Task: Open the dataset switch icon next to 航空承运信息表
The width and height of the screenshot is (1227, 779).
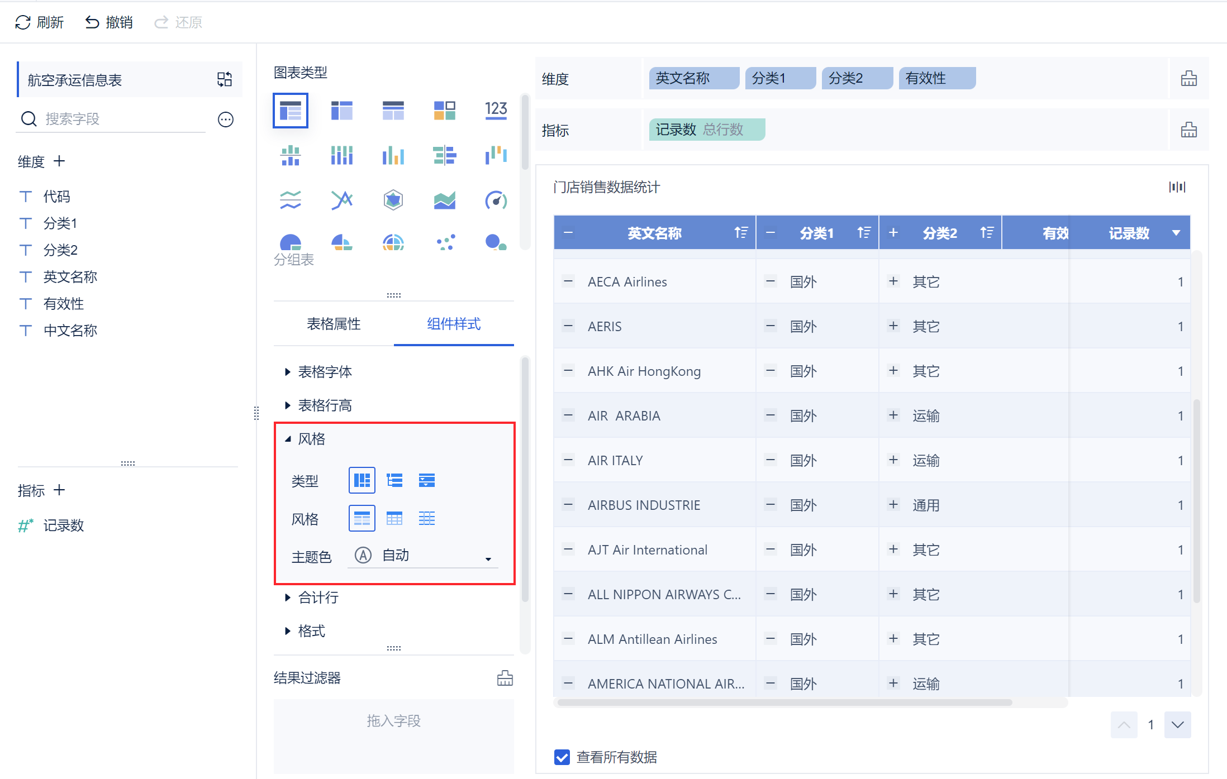Action: tap(225, 79)
